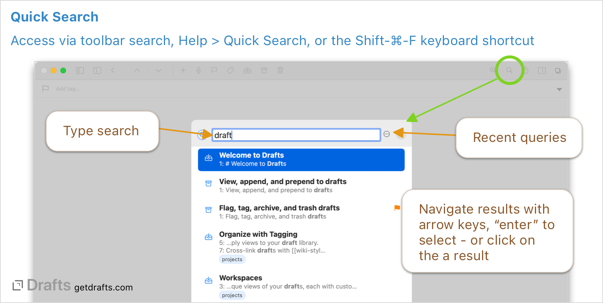
Task: Trash the draft using the trash can icon
Action: click(x=280, y=70)
